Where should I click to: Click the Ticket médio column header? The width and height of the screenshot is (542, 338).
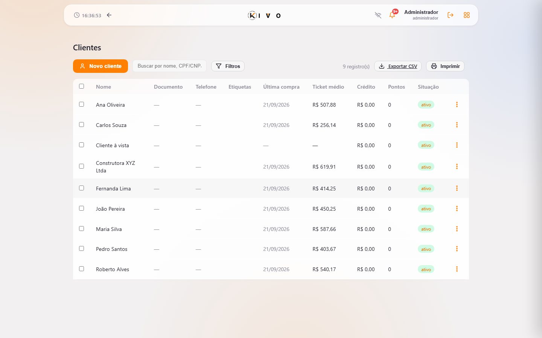328,87
